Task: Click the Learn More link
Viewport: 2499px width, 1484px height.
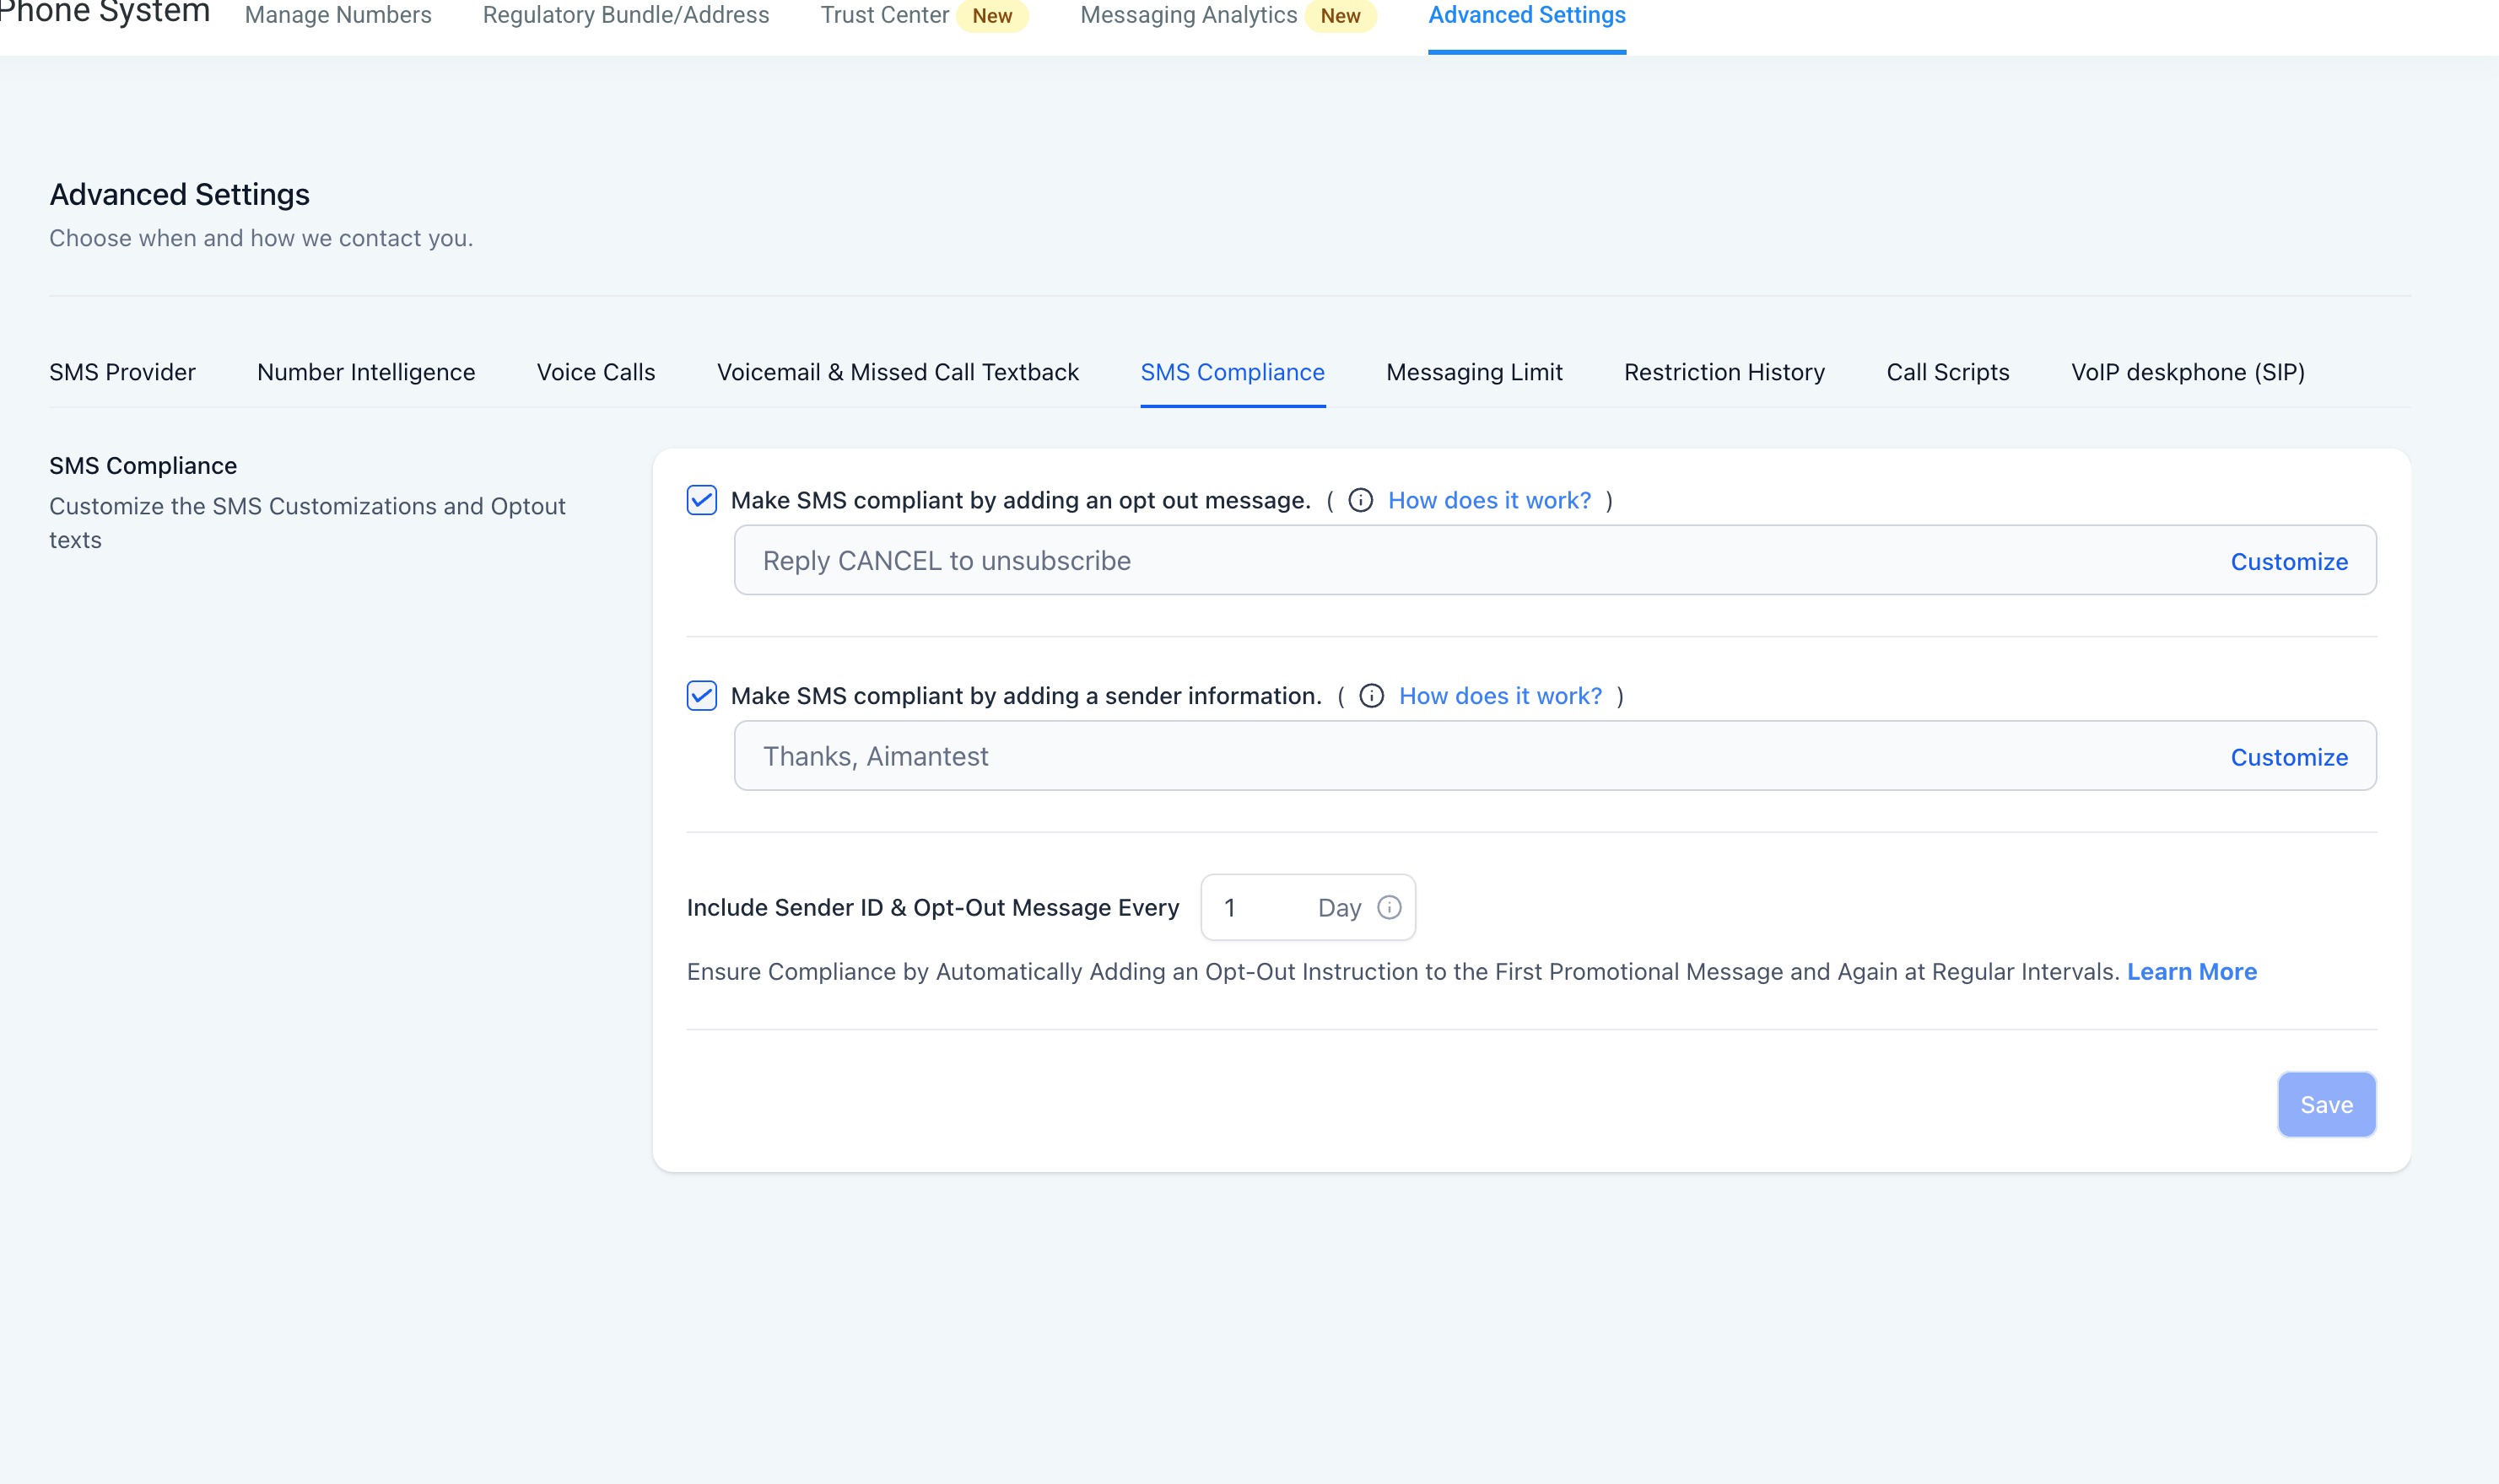Action: click(x=2191, y=972)
